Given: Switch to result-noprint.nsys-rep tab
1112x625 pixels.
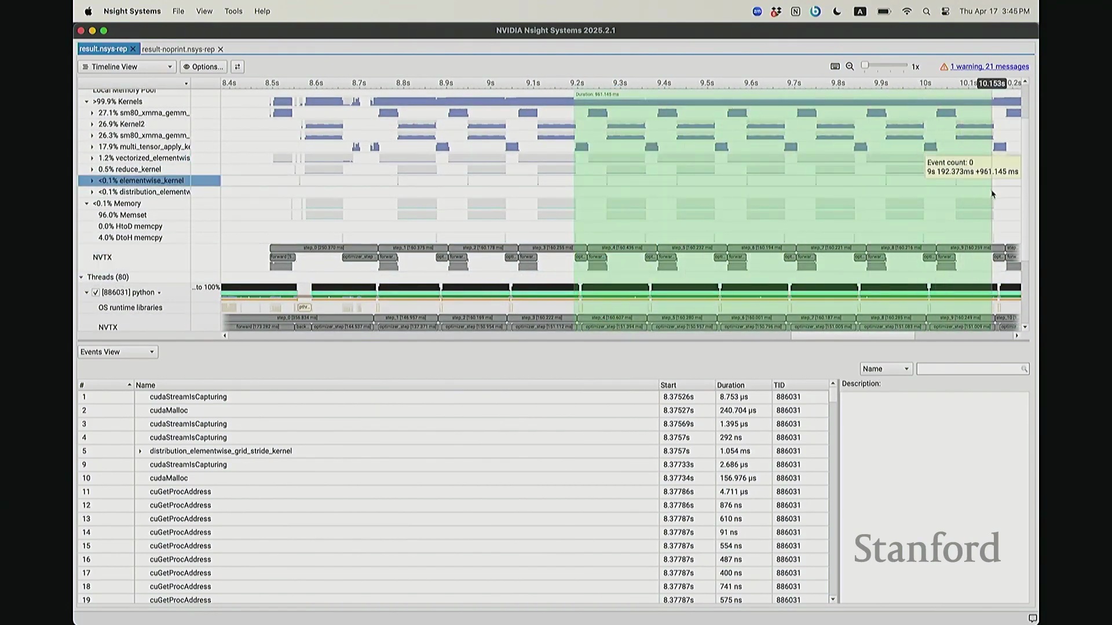Looking at the screenshot, I should pyautogui.click(x=178, y=50).
